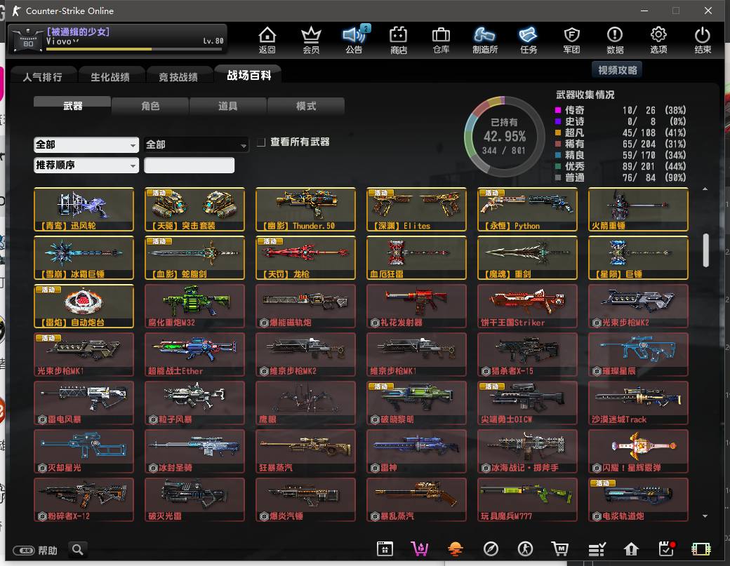Click the running soldier circle icon

[x=526, y=549]
